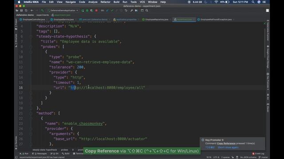Switch to EmployeeNotFoundException.java tab
This screenshot has width=284, height=159.
(x=216, y=19)
